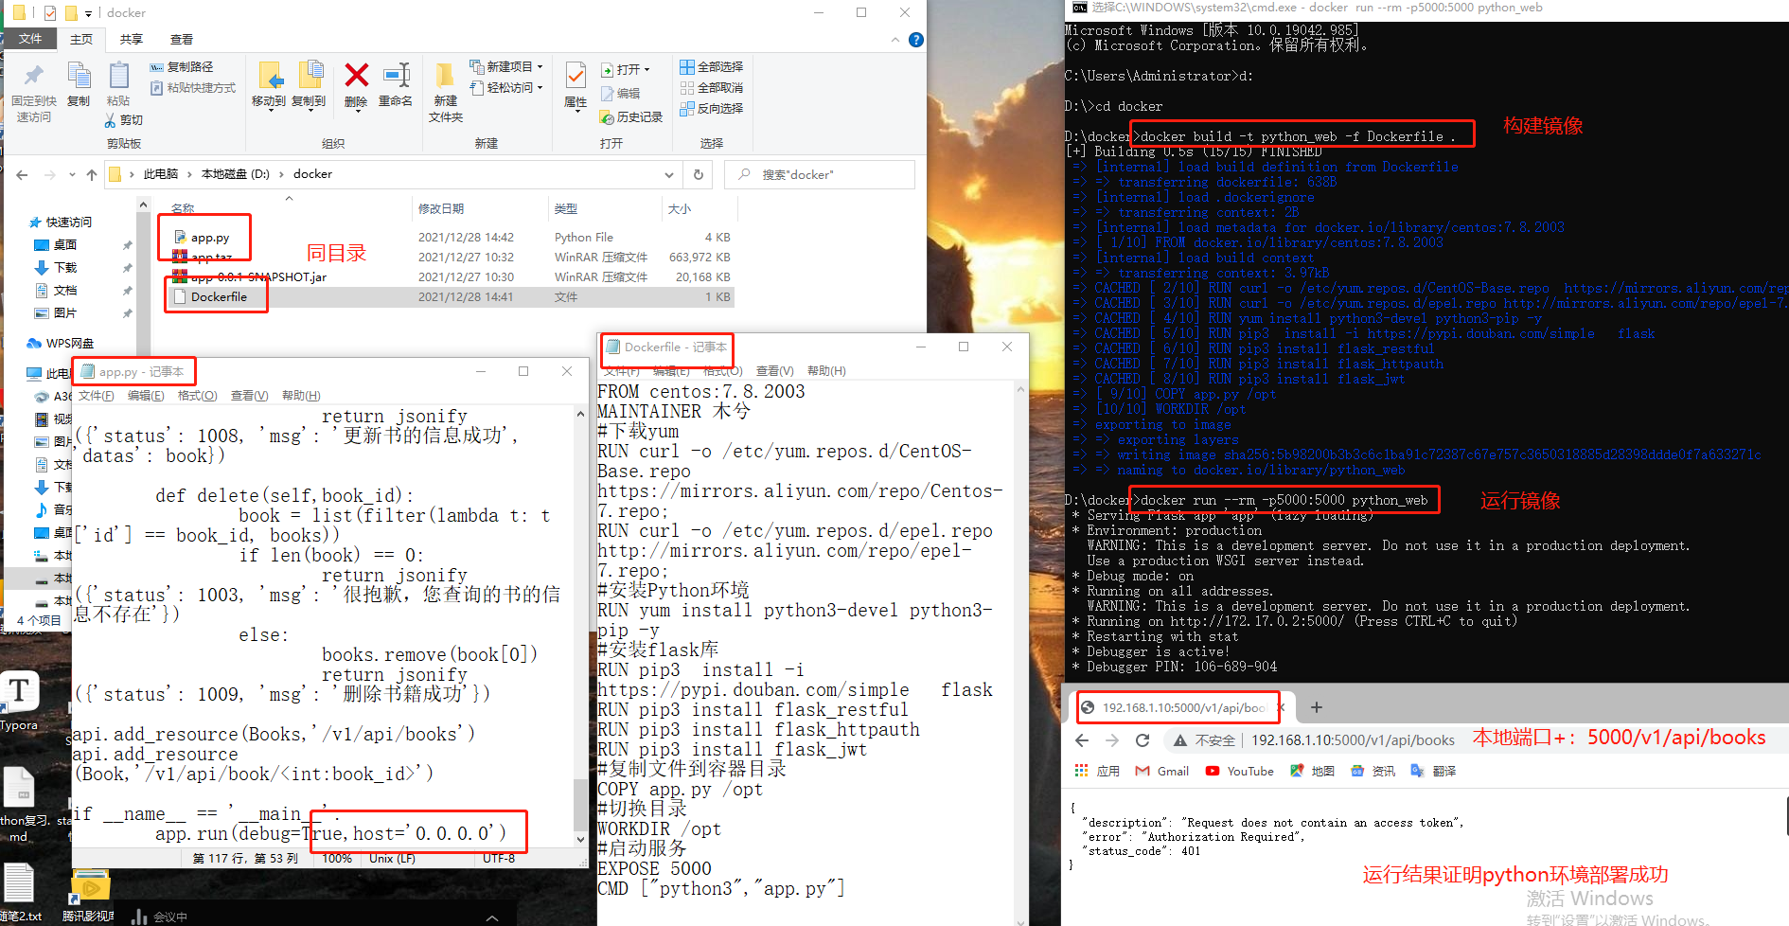1789x926 pixels.
Task: Click the Properties icon
Action: pyautogui.click(x=576, y=75)
